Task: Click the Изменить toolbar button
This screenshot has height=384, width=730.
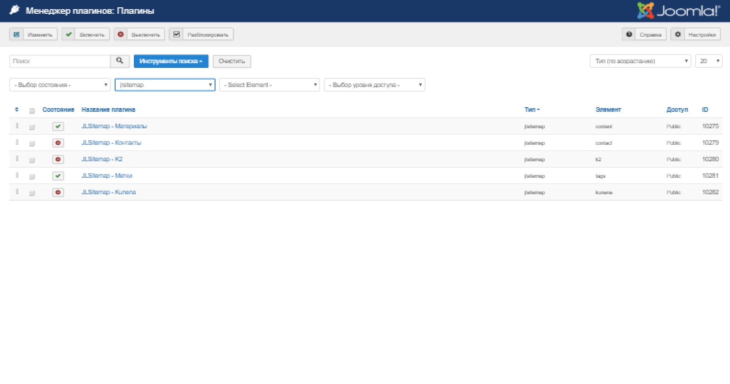Action: 33,34
